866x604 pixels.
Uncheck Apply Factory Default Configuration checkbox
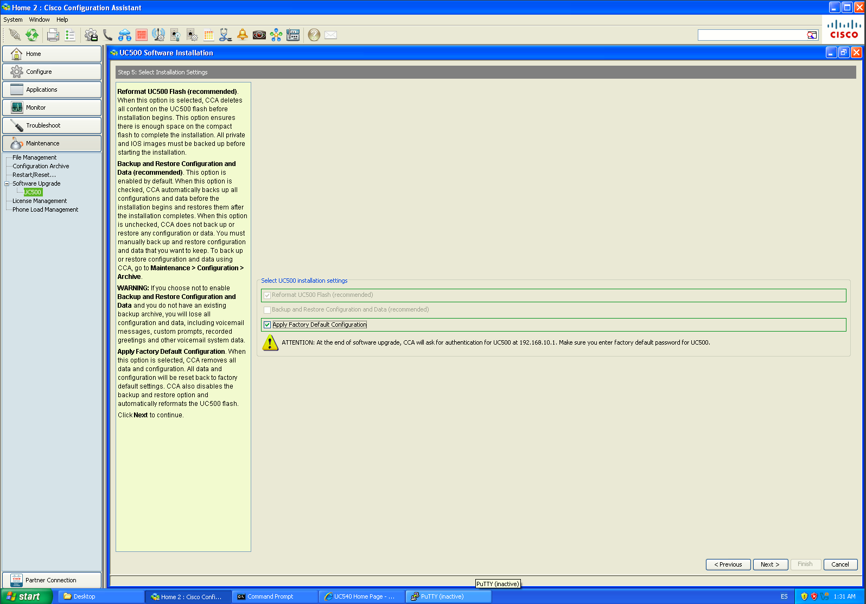[267, 325]
